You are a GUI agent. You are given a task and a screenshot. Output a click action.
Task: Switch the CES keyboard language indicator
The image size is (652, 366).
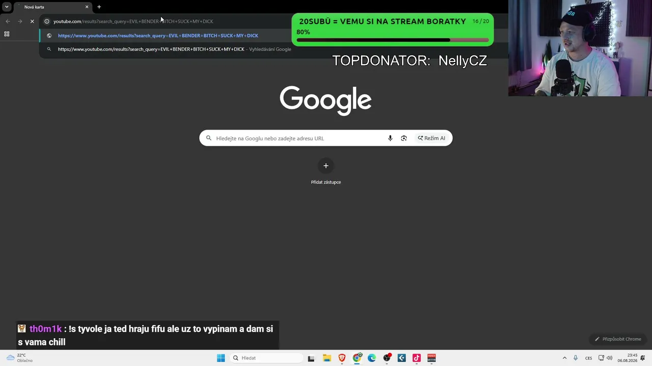[588, 358]
